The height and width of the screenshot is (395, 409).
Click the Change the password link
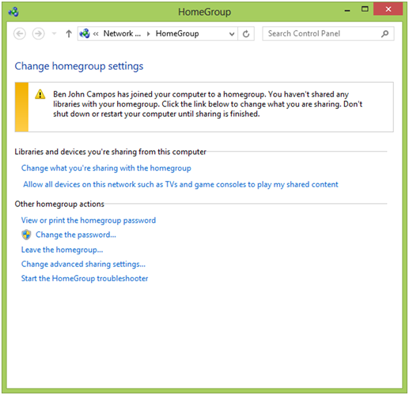point(76,235)
